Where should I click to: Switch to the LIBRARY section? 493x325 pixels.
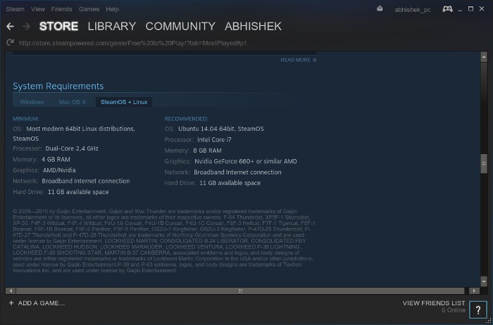coord(112,26)
